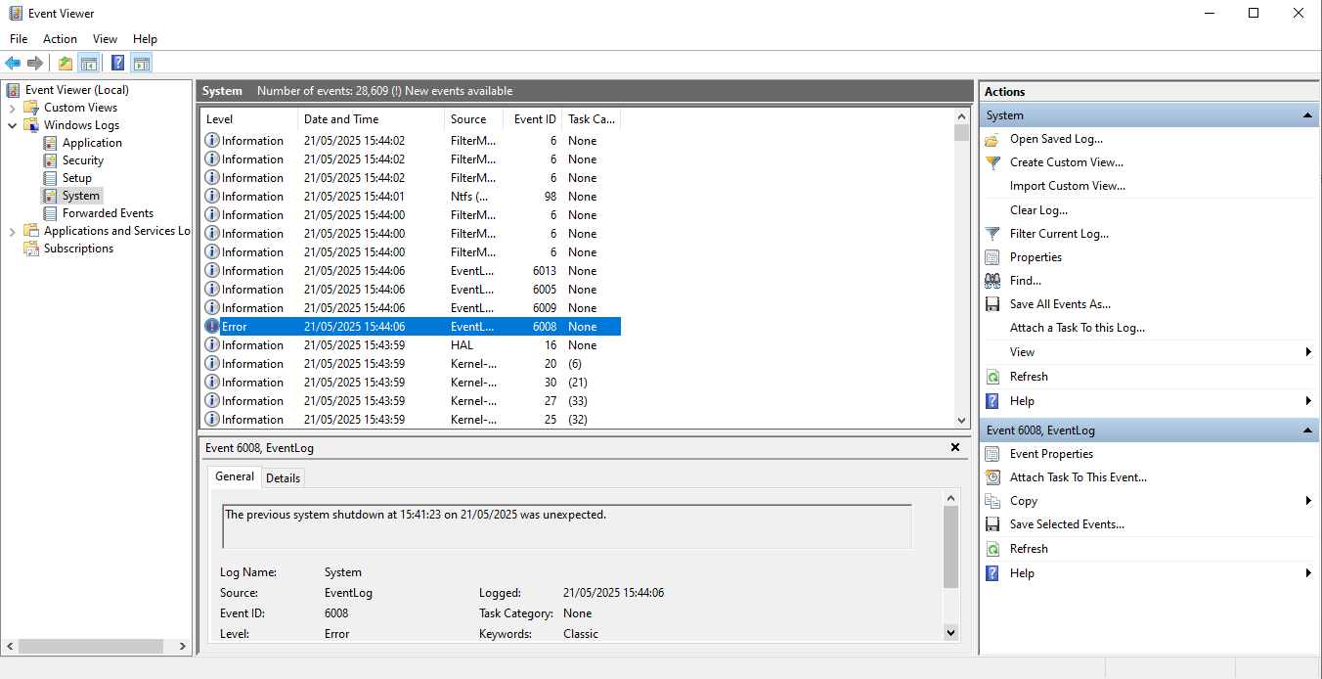Click the red Error icon on event 6008
Viewport: 1322px width, 679px height.
point(212,327)
